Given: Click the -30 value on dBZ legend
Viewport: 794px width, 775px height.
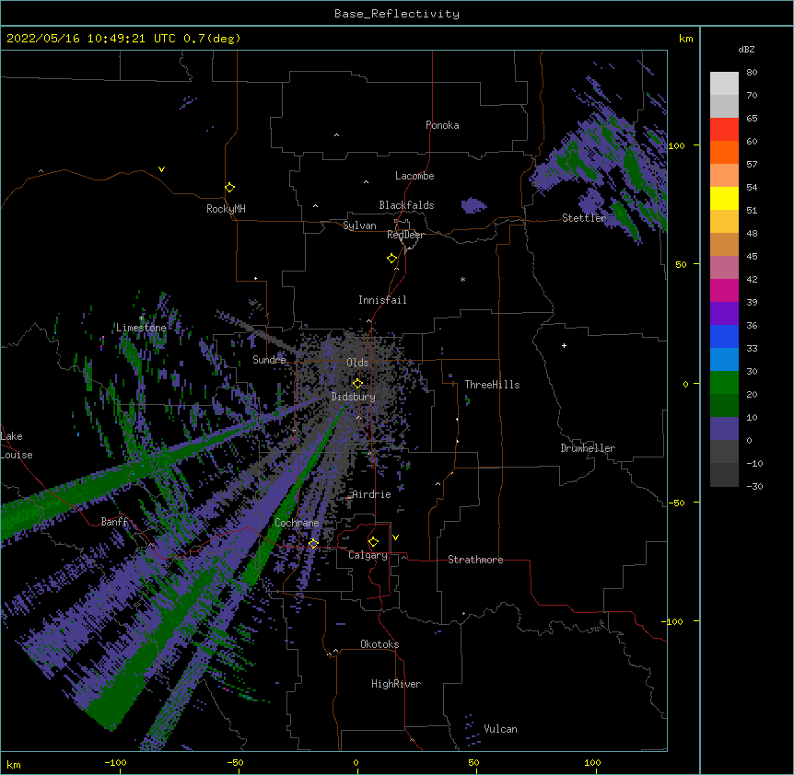Looking at the screenshot, I should pos(754,487).
